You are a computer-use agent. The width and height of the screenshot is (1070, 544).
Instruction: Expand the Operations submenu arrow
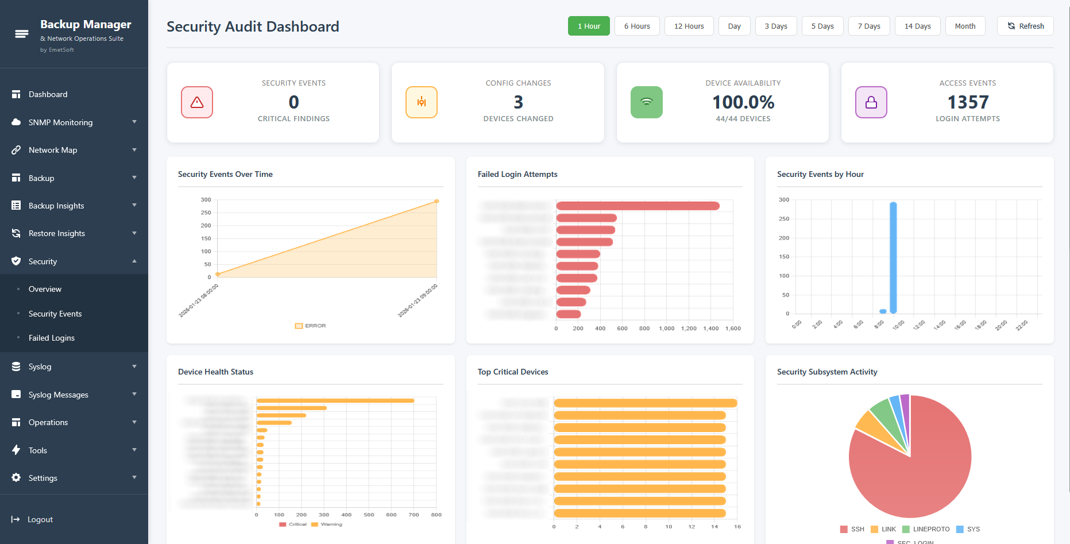coord(134,422)
